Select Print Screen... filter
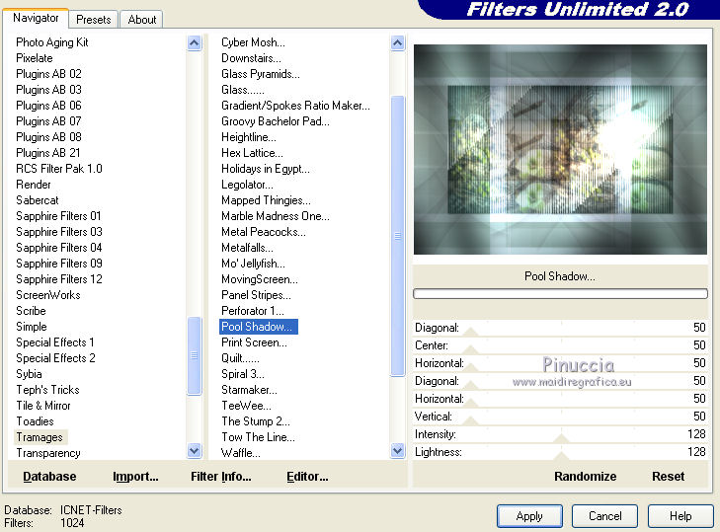This screenshot has width=720, height=532. (x=254, y=342)
